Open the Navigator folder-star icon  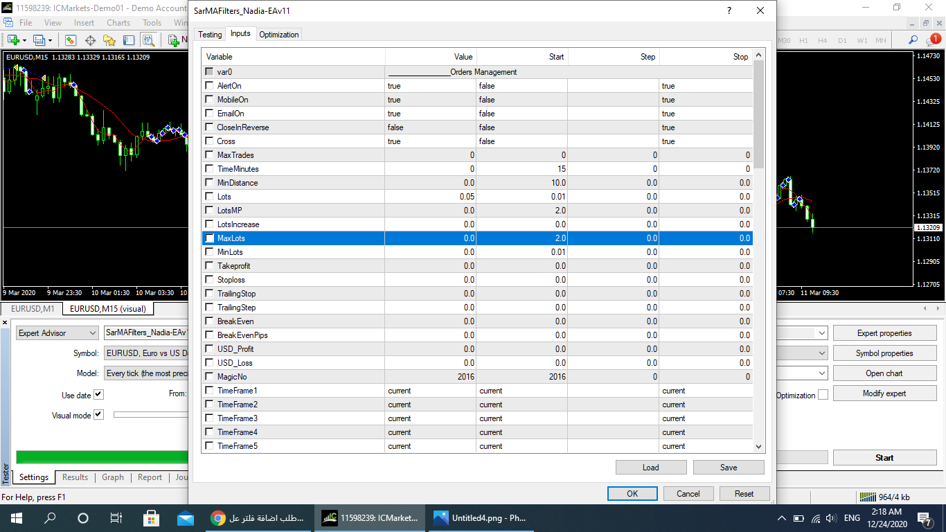(110, 40)
